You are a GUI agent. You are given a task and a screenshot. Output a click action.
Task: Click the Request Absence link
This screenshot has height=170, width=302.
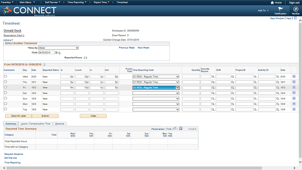point(14,154)
